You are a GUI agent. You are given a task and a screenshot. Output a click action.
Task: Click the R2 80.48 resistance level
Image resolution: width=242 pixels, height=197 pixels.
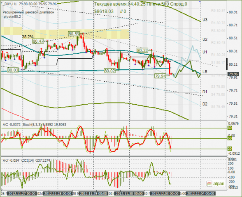[x=218, y=43]
